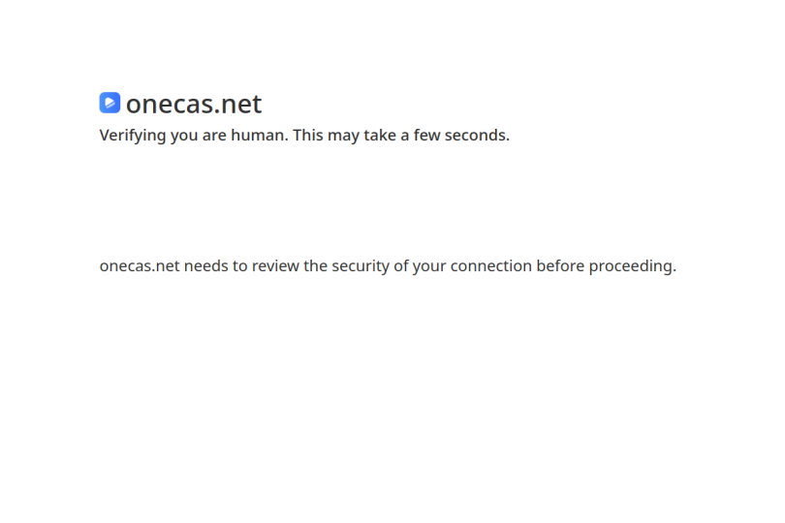This screenshot has width=785, height=523.
Task: Click the word "security" in bottom message
Action: (361, 265)
